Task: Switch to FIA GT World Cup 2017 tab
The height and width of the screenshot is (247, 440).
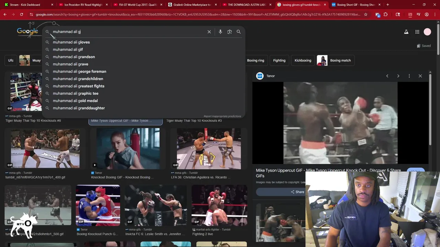Action: pyautogui.click(x=138, y=5)
